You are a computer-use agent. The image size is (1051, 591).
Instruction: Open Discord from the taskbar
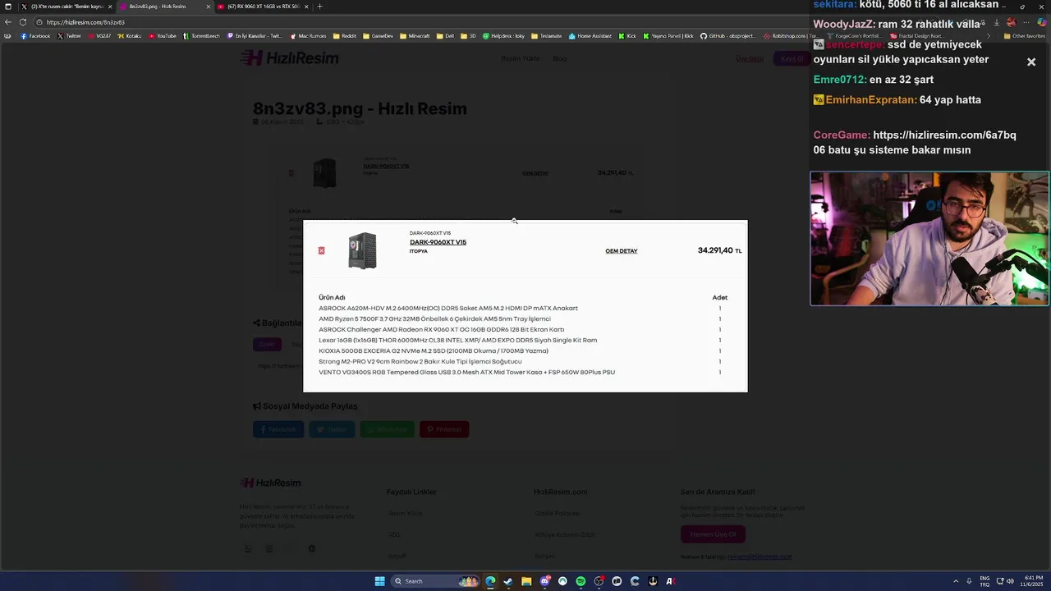pyautogui.click(x=544, y=581)
